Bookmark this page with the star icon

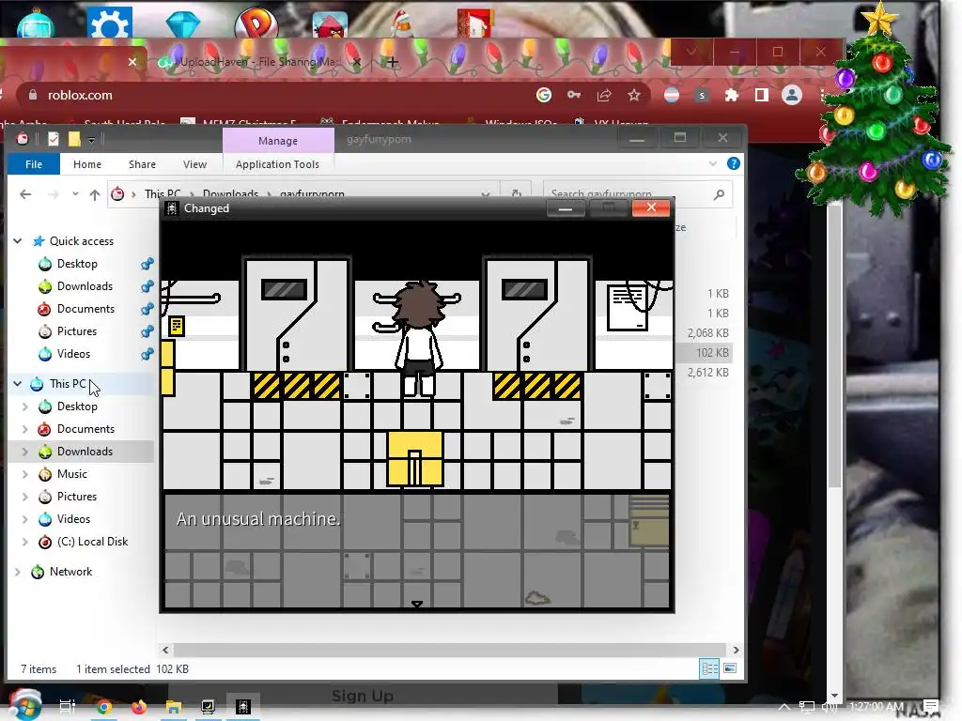pyautogui.click(x=634, y=95)
